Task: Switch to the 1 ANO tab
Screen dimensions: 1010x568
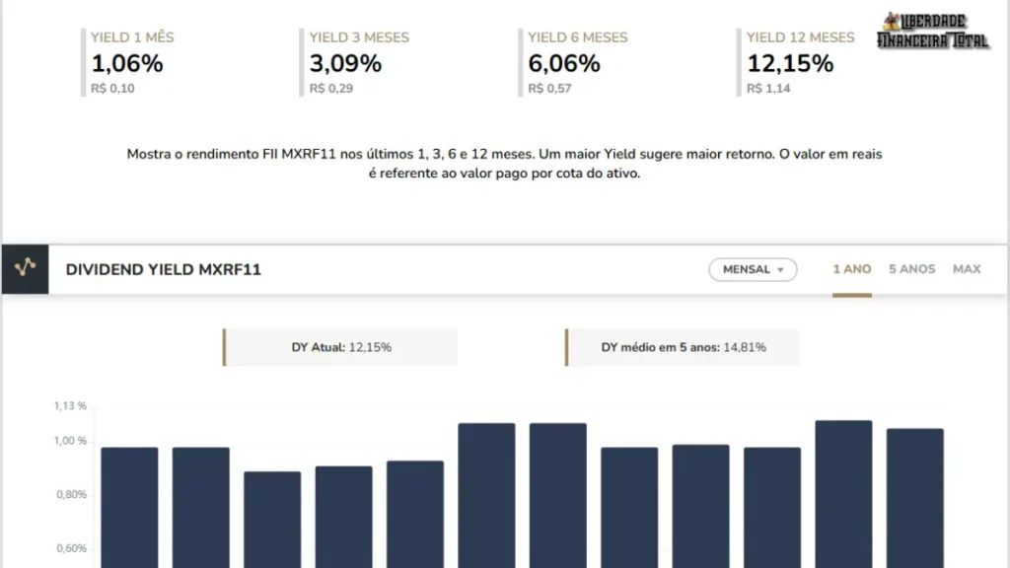Action: pyautogui.click(x=851, y=269)
